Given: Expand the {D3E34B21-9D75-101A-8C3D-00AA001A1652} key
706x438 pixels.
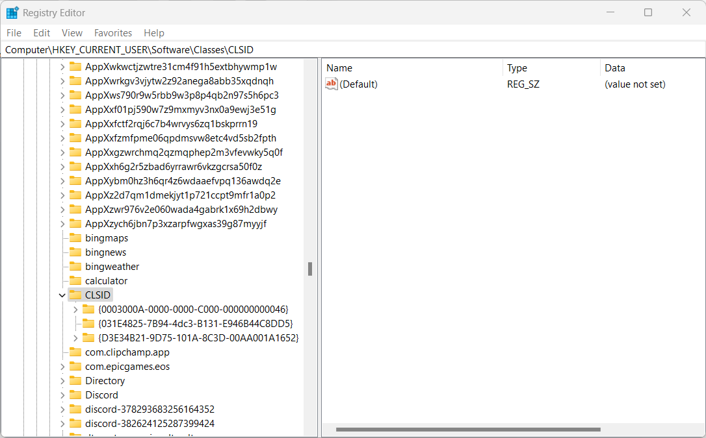Looking at the screenshot, I should point(75,338).
